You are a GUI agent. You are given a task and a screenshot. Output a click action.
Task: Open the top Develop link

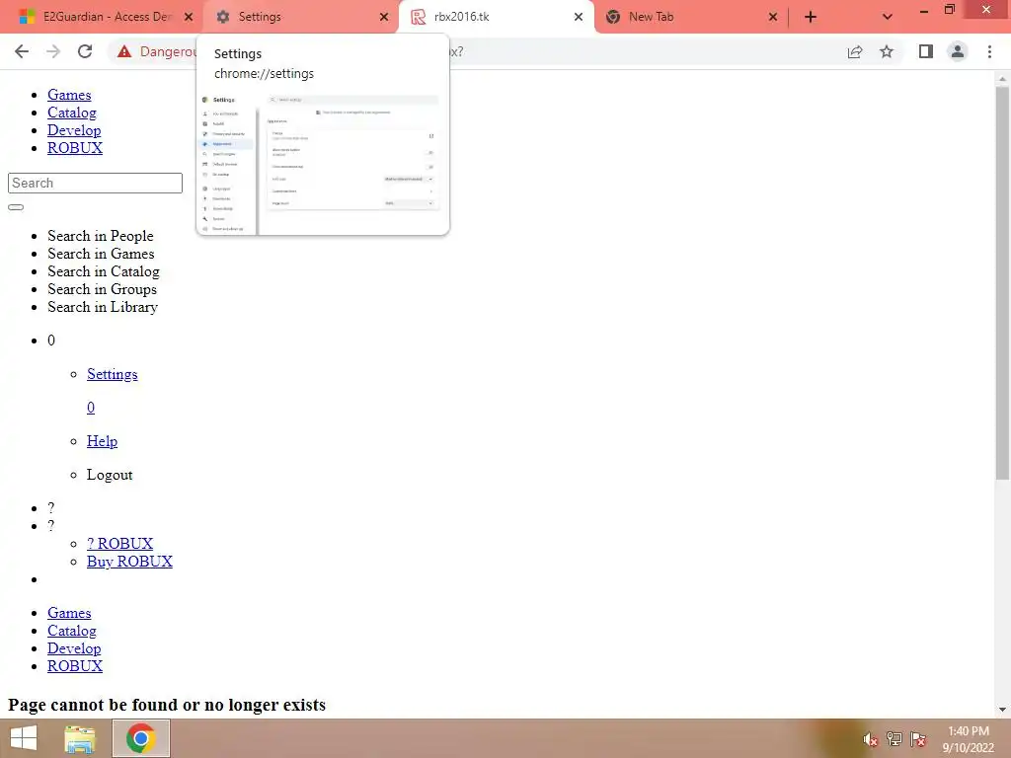click(x=74, y=130)
